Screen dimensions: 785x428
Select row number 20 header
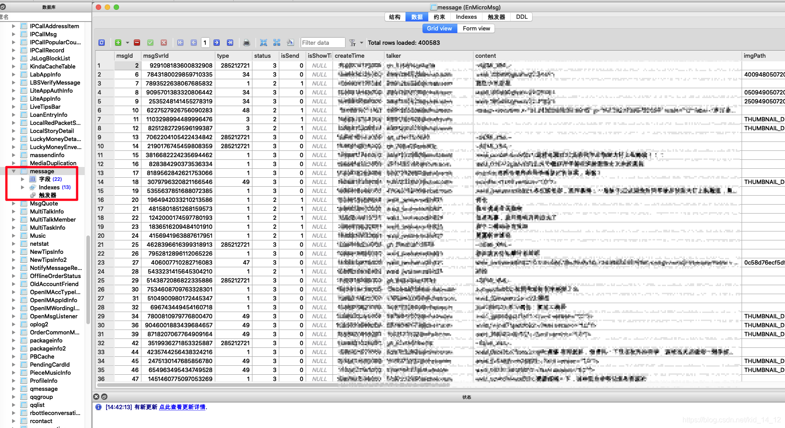click(x=105, y=235)
